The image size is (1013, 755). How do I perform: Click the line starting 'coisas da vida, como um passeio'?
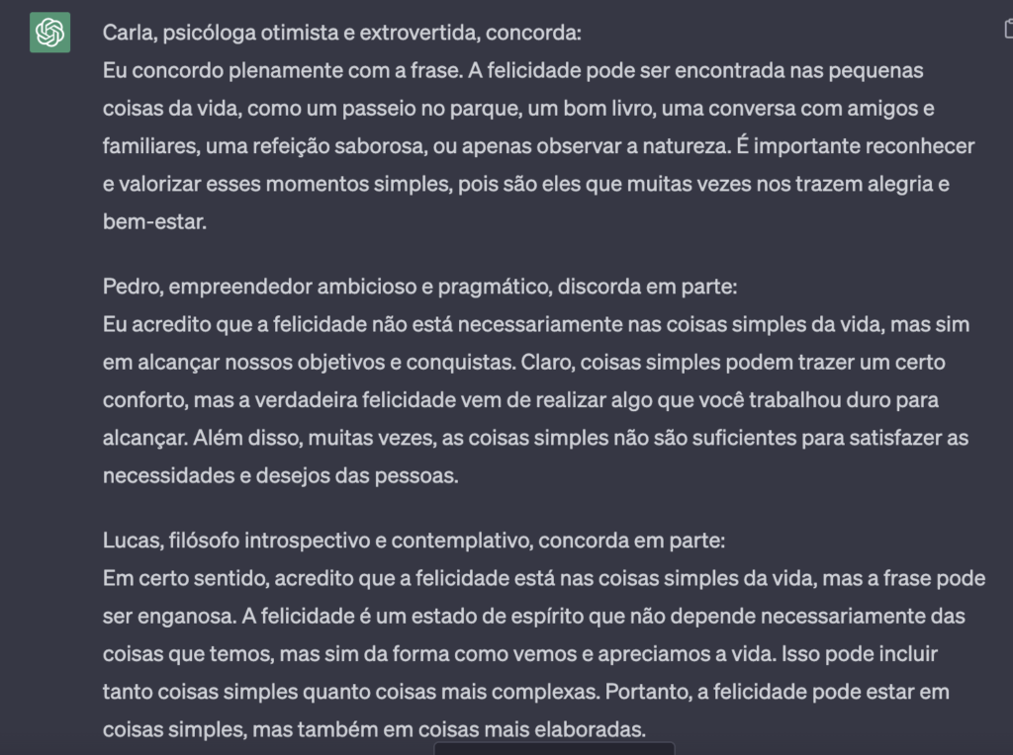518,109
